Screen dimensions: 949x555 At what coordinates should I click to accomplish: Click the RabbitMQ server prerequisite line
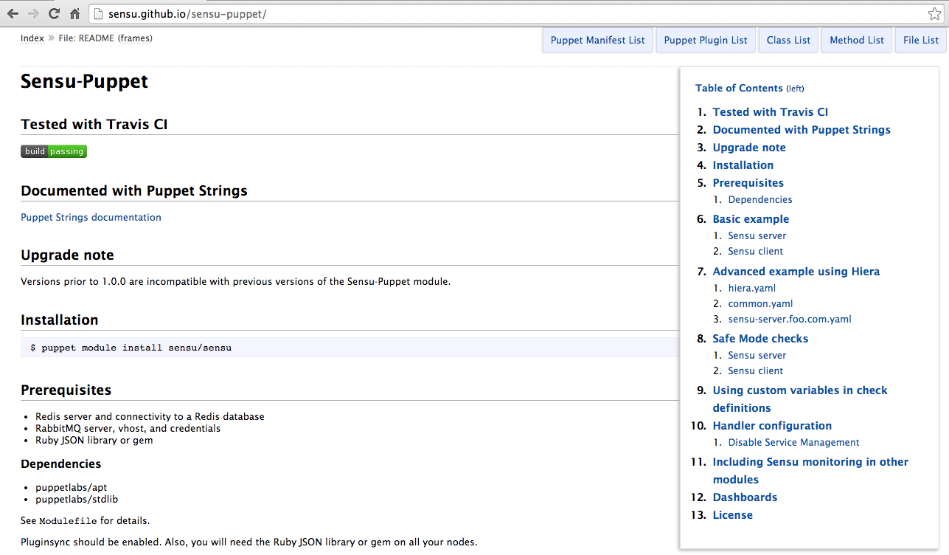click(128, 428)
